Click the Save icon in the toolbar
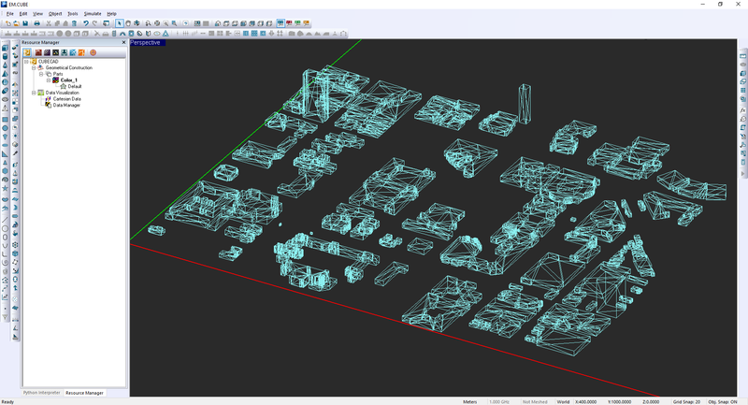Viewport: 748px width, 405px height. [25, 23]
